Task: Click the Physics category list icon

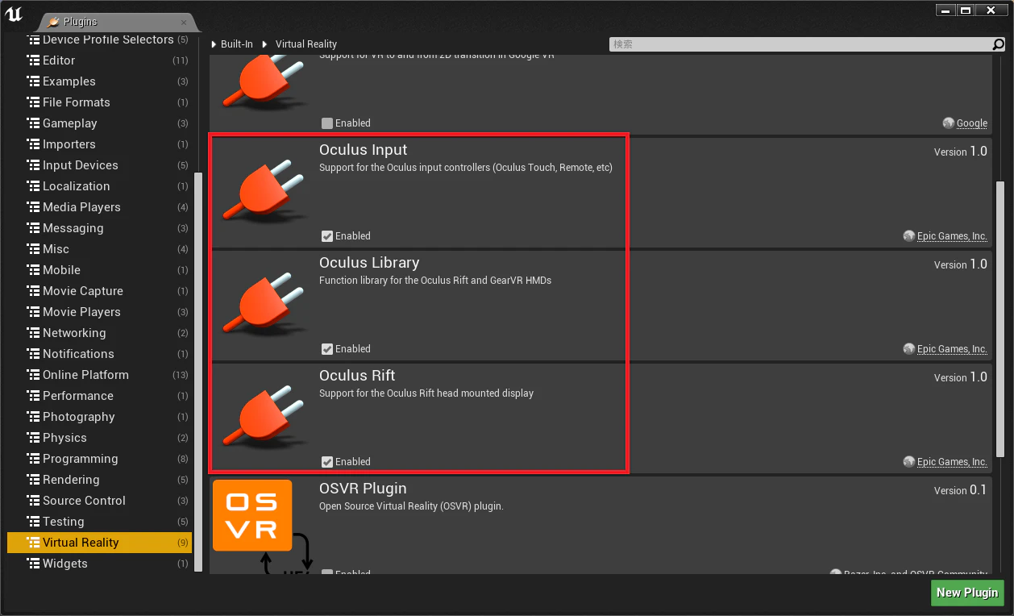Action: tap(33, 438)
